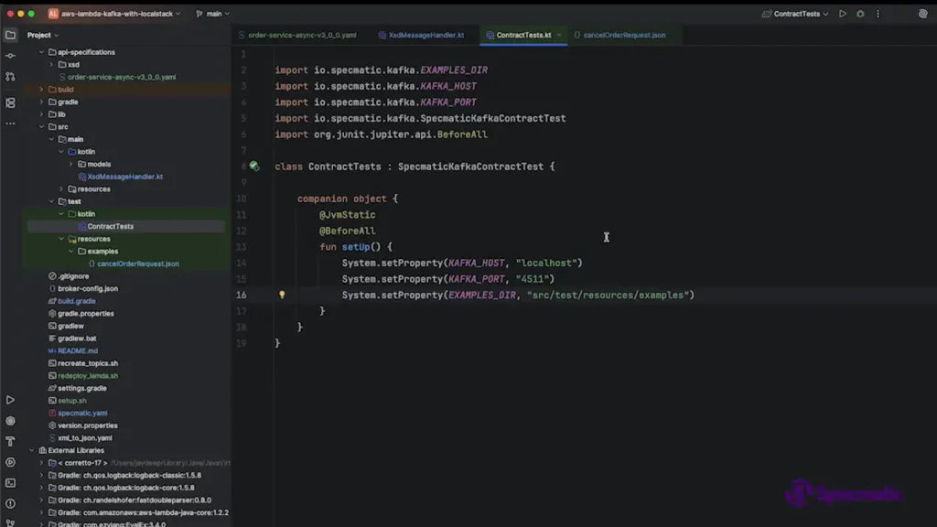The width and height of the screenshot is (937, 527).
Task: Open the Structure tool window icon
Action: [10, 102]
